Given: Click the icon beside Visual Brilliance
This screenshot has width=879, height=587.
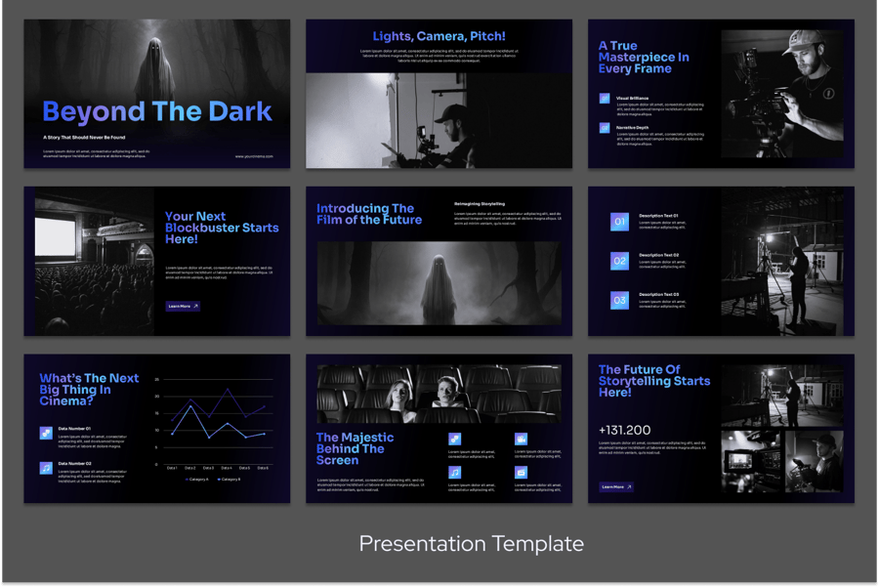Looking at the screenshot, I should 605,99.
